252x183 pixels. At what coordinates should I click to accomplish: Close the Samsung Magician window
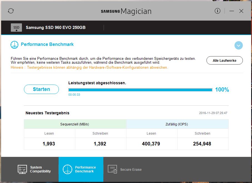tap(241, 11)
